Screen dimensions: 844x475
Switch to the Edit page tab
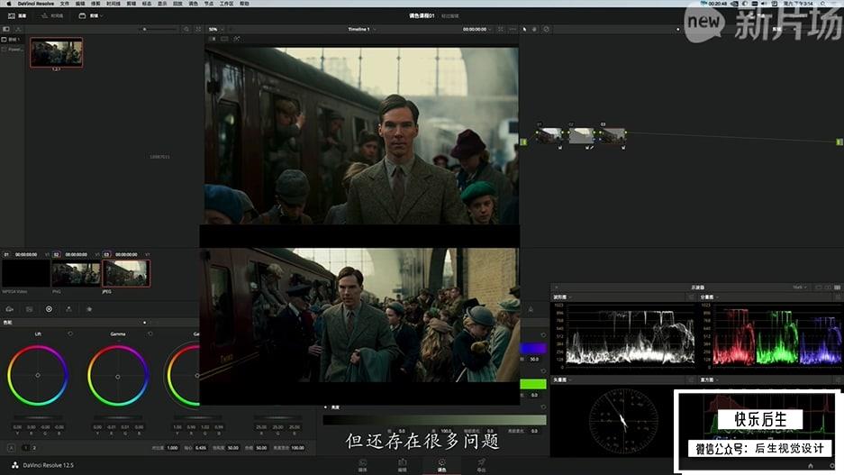pyautogui.click(x=402, y=465)
